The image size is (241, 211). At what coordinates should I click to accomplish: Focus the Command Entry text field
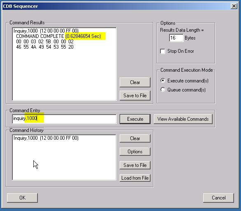(64, 119)
